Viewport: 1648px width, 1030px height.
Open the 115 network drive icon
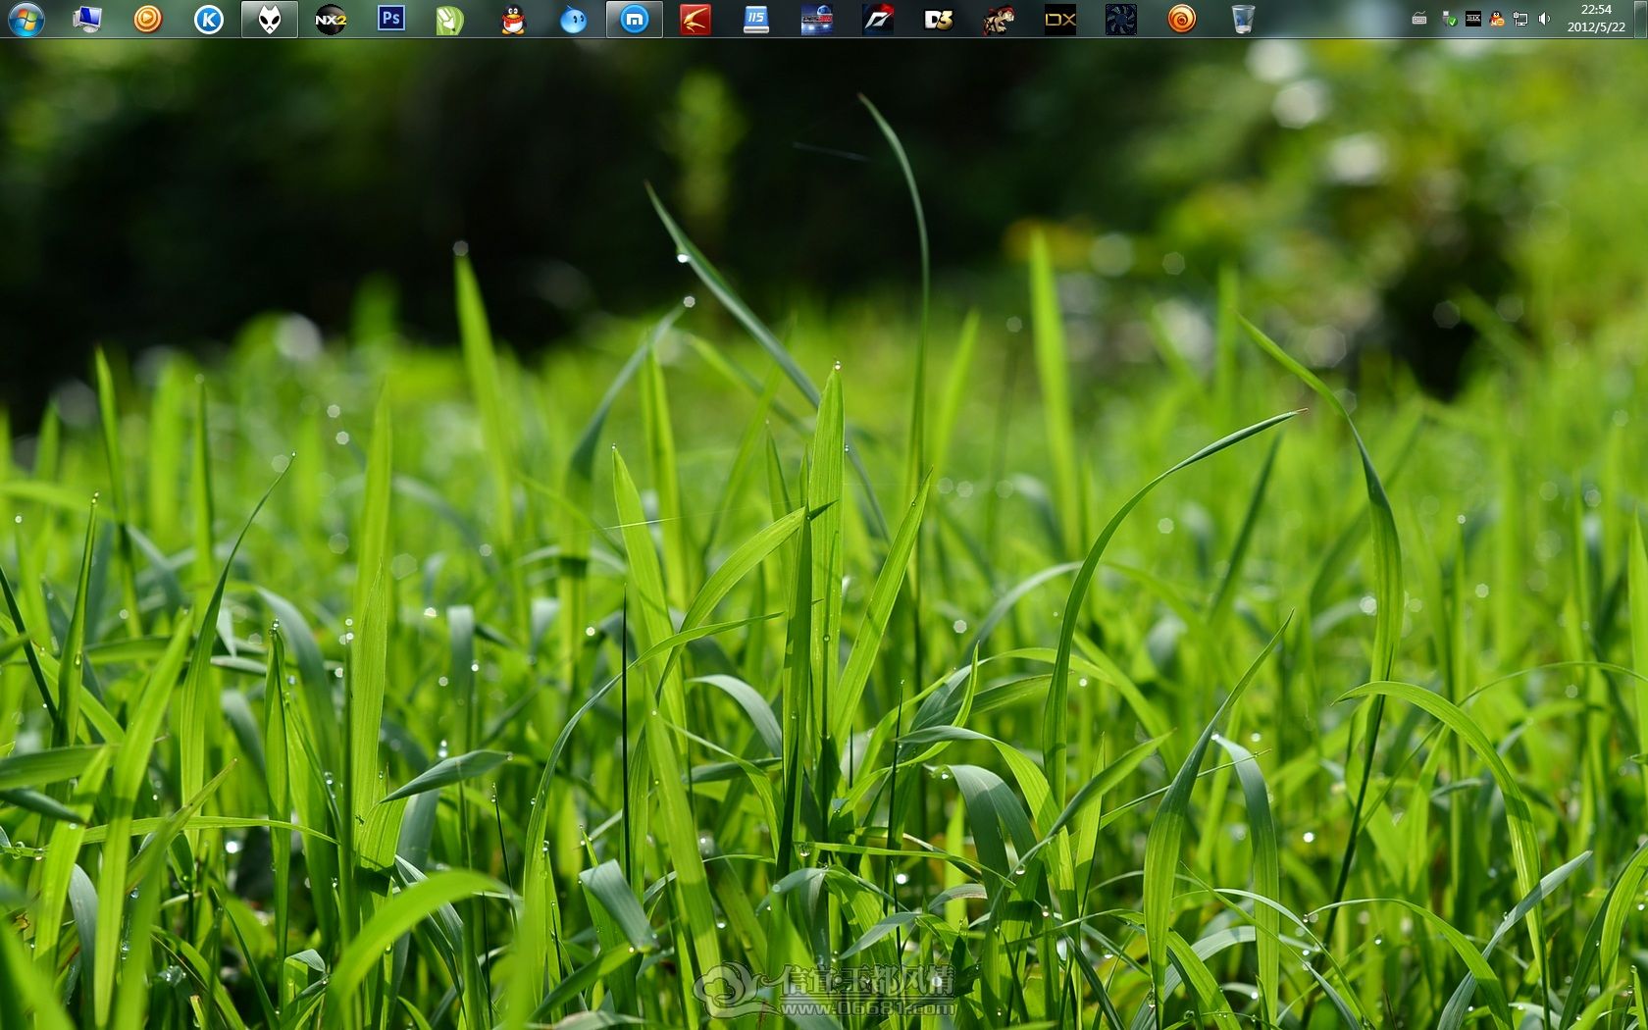(x=756, y=19)
